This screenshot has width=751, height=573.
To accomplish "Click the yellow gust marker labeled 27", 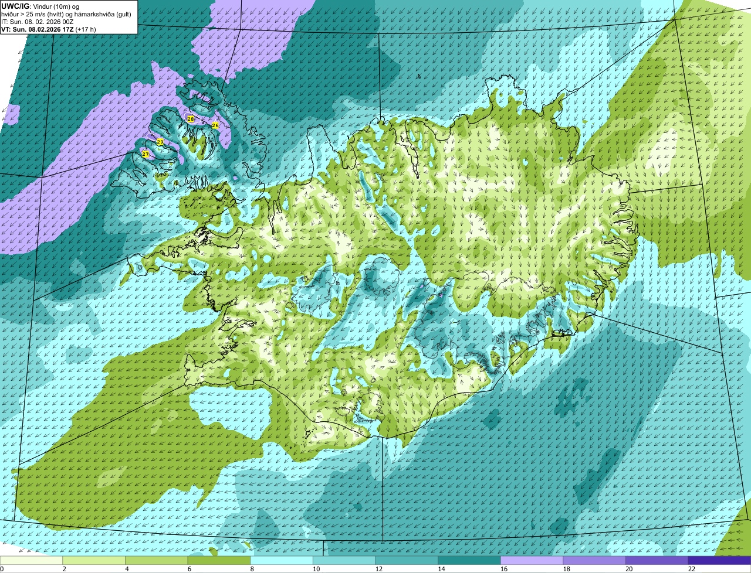I will click(x=146, y=154).
